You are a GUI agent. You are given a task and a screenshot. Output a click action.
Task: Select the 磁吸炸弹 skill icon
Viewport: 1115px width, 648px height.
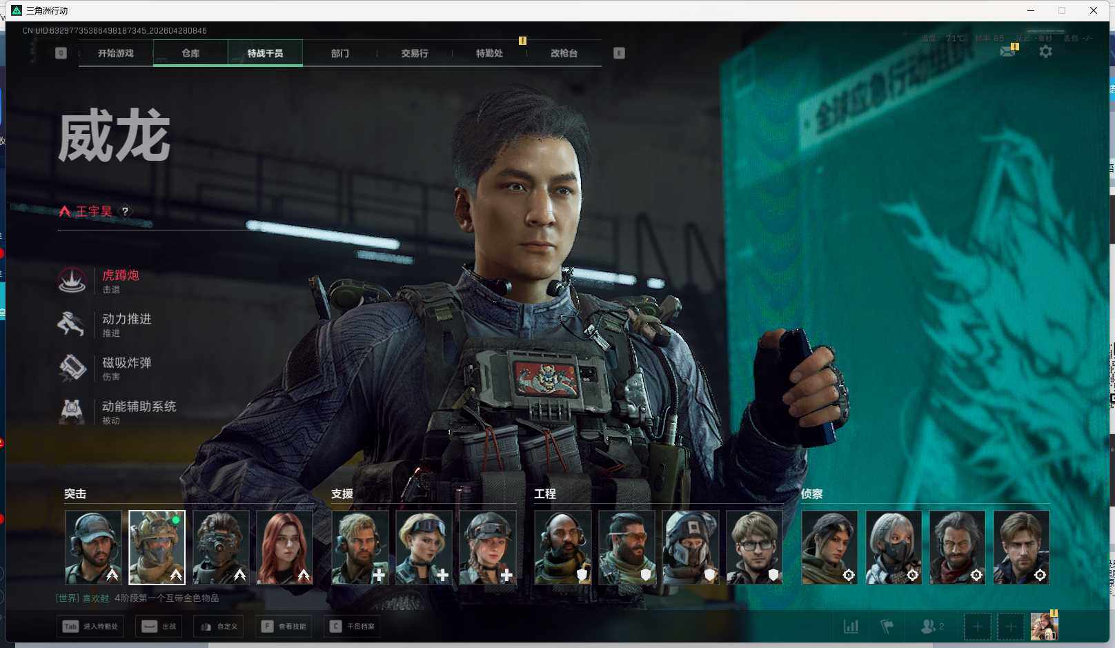(x=72, y=368)
